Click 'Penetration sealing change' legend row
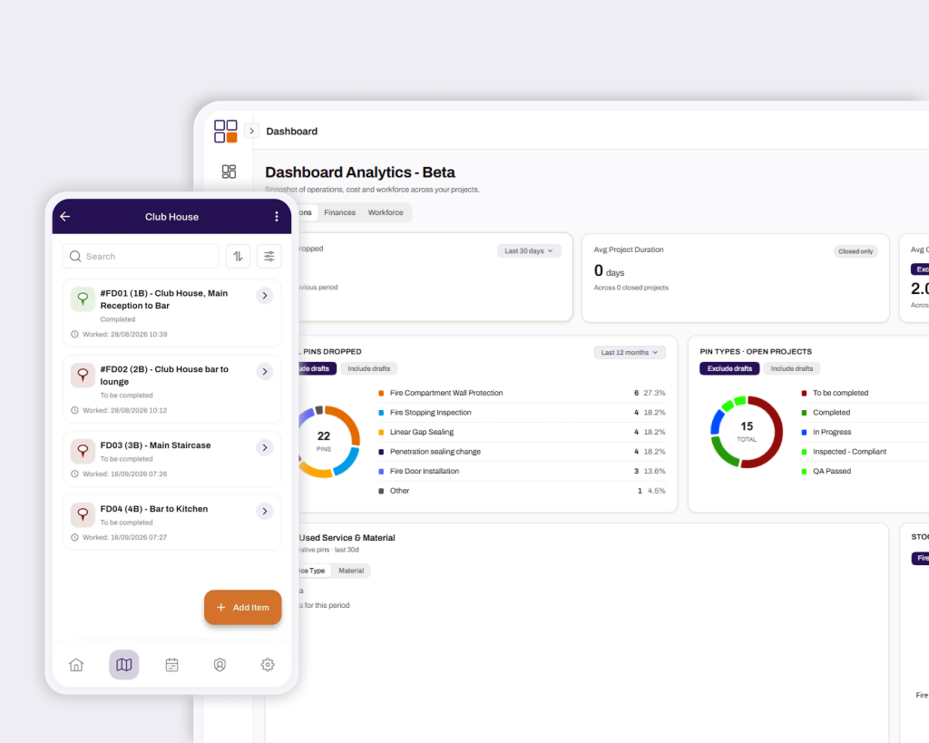Viewport: 929px width, 743px height. click(x=522, y=452)
